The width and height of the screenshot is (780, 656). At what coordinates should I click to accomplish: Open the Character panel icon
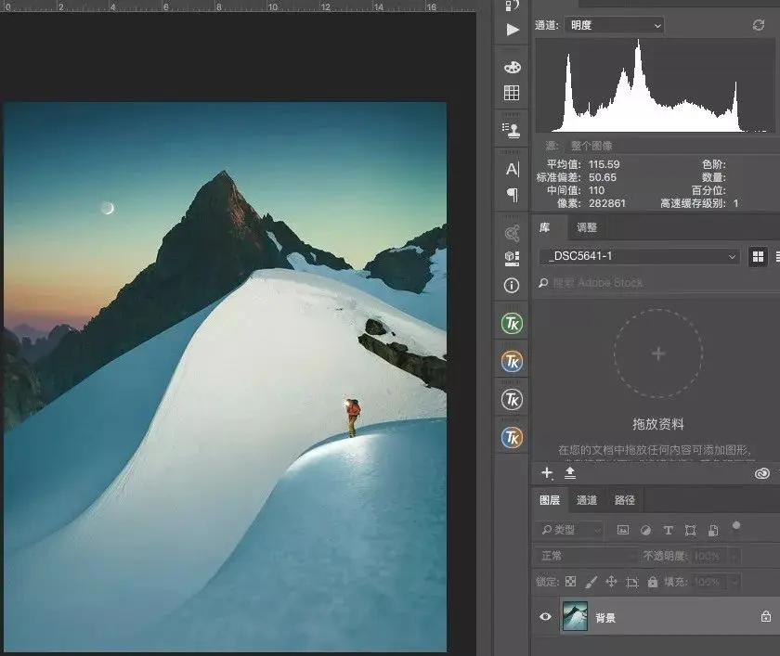[x=513, y=170]
